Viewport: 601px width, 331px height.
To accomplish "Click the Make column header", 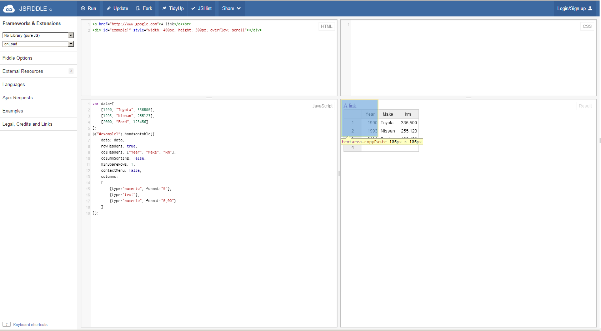I will (388, 114).
